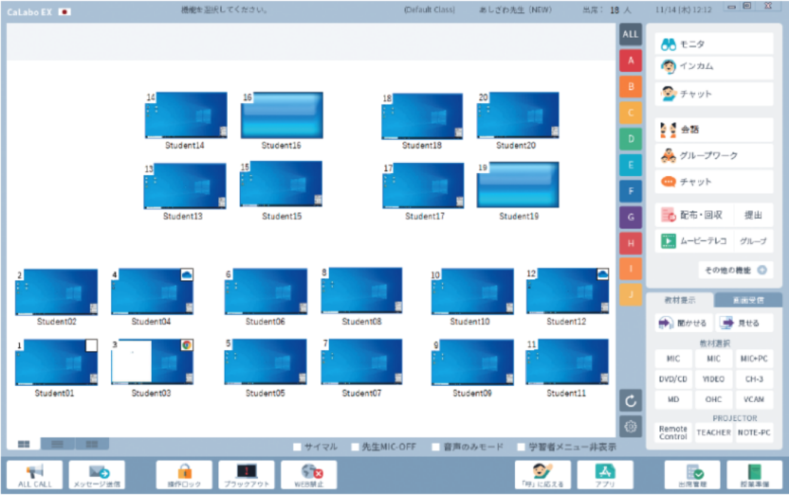
Task: Click the ALL CALL megaphone button
Action: pyautogui.click(x=35, y=475)
